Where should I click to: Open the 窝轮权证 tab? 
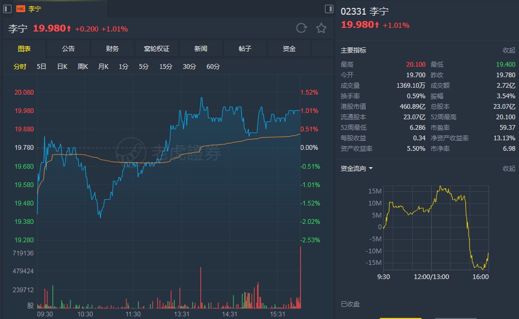coord(157,49)
